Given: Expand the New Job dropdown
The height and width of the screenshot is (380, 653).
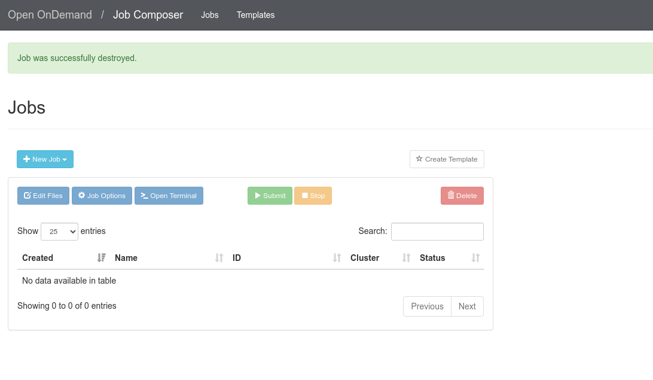Looking at the screenshot, I should (x=45, y=159).
